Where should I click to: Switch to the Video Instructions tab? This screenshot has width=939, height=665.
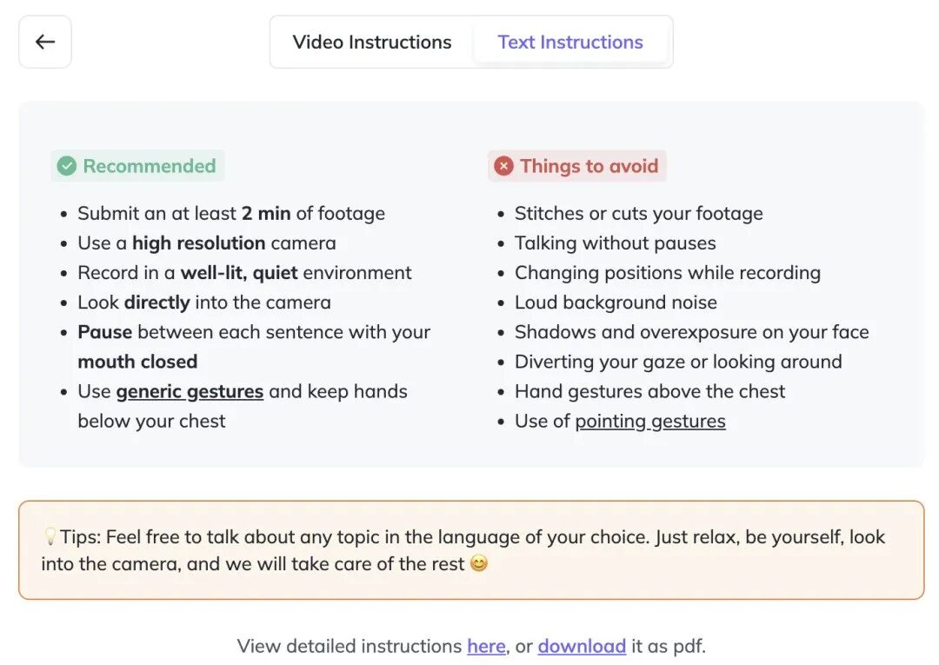pos(372,42)
